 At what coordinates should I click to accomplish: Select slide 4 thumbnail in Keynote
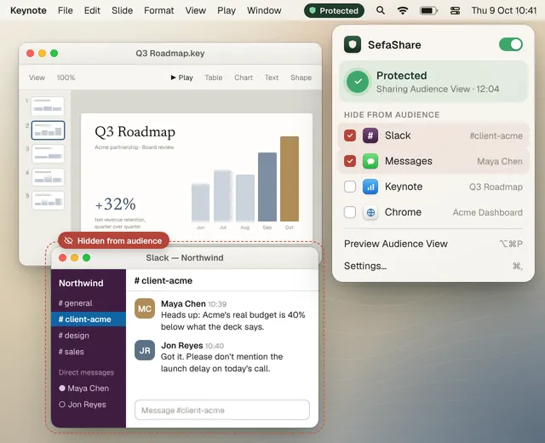click(48, 177)
